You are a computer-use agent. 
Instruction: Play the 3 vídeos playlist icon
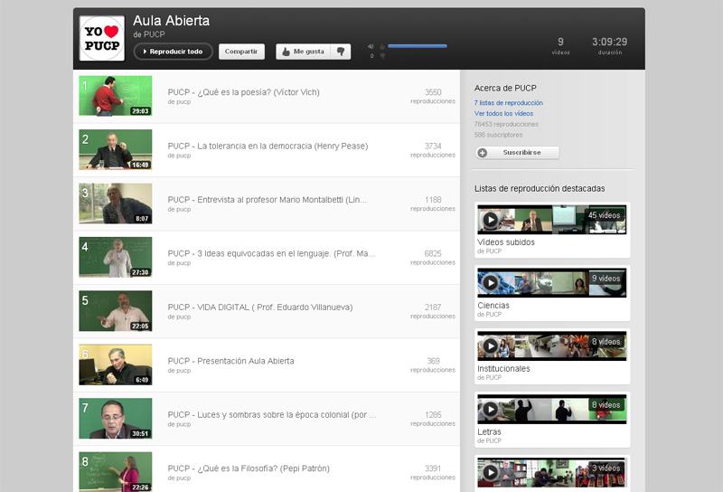tap(490, 473)
